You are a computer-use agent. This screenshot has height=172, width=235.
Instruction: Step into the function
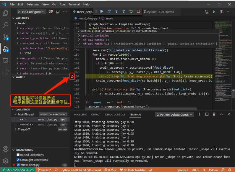tap(116, 11)
